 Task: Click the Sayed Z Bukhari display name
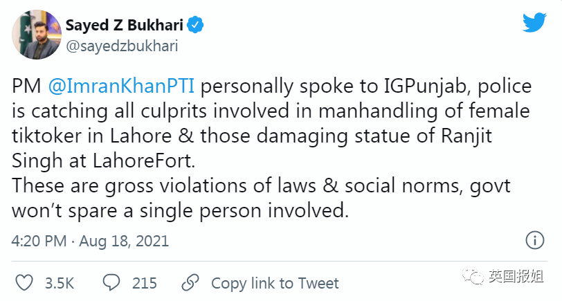(x=125, y=26)
